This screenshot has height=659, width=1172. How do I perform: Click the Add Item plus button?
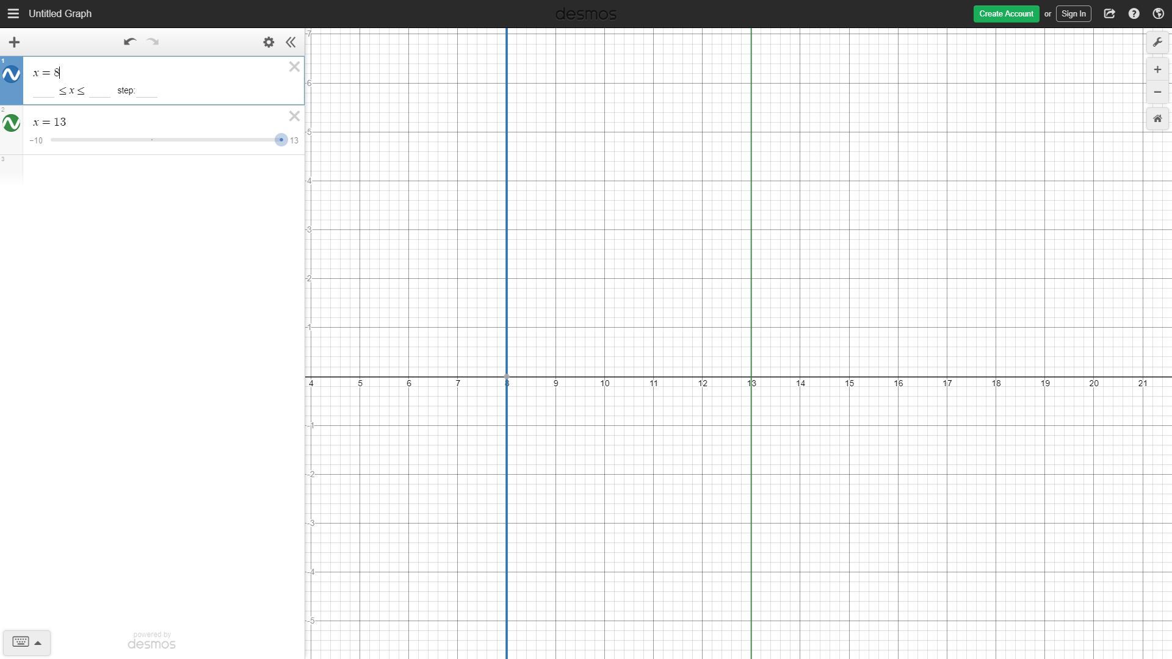click(14, 42)
